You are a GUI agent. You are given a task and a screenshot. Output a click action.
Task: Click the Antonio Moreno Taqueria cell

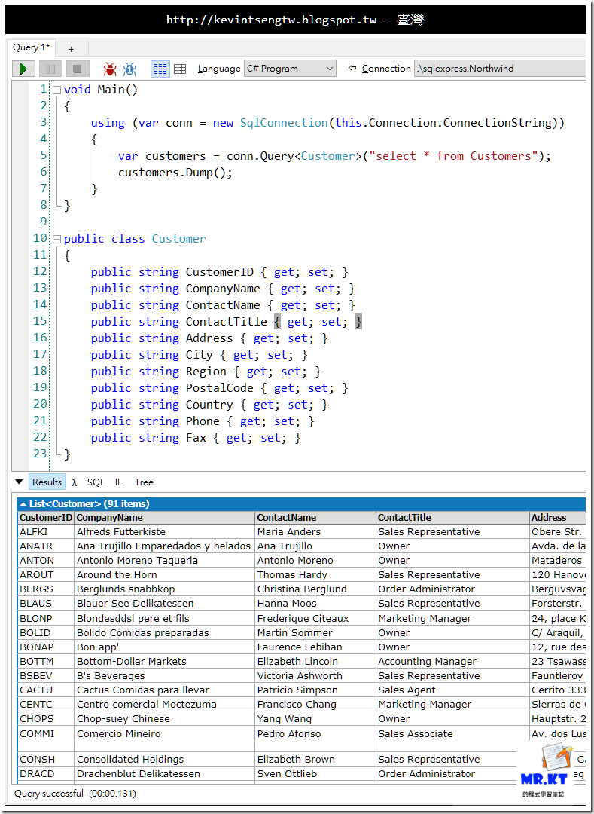[165, 561]
